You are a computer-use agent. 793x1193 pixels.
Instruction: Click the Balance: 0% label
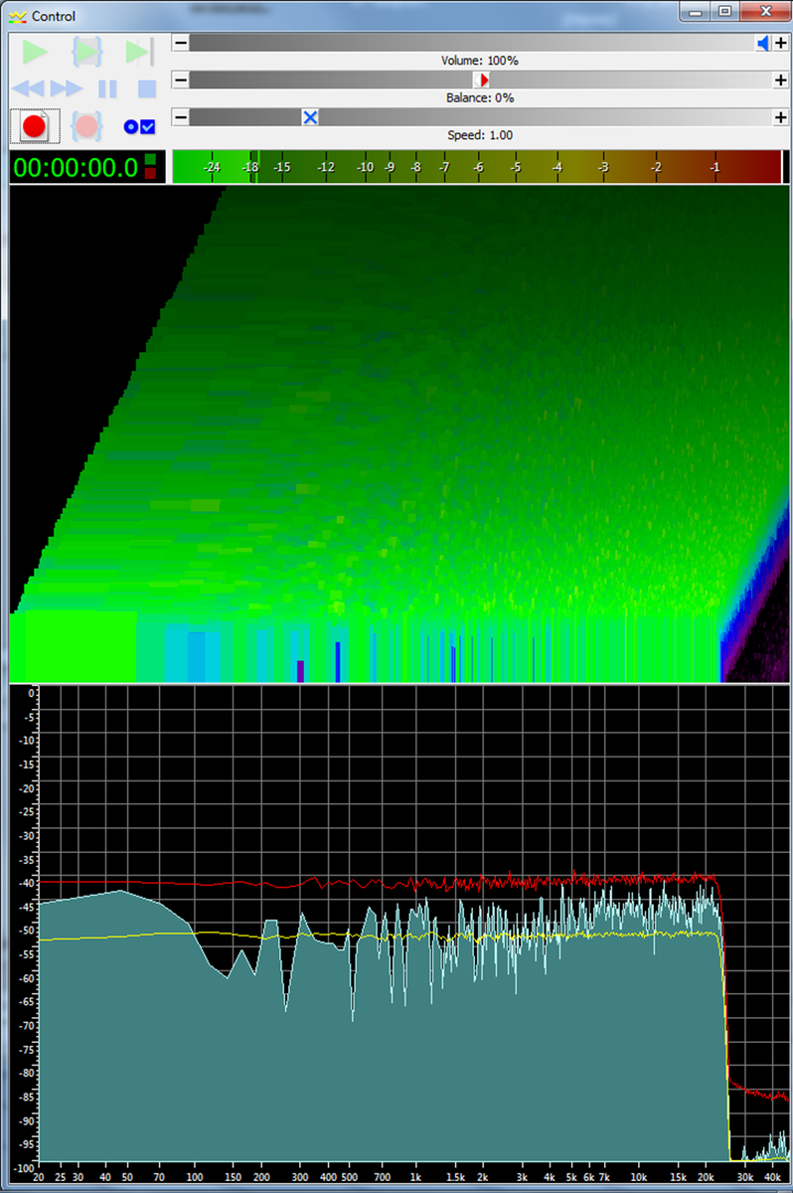[479, 98]
